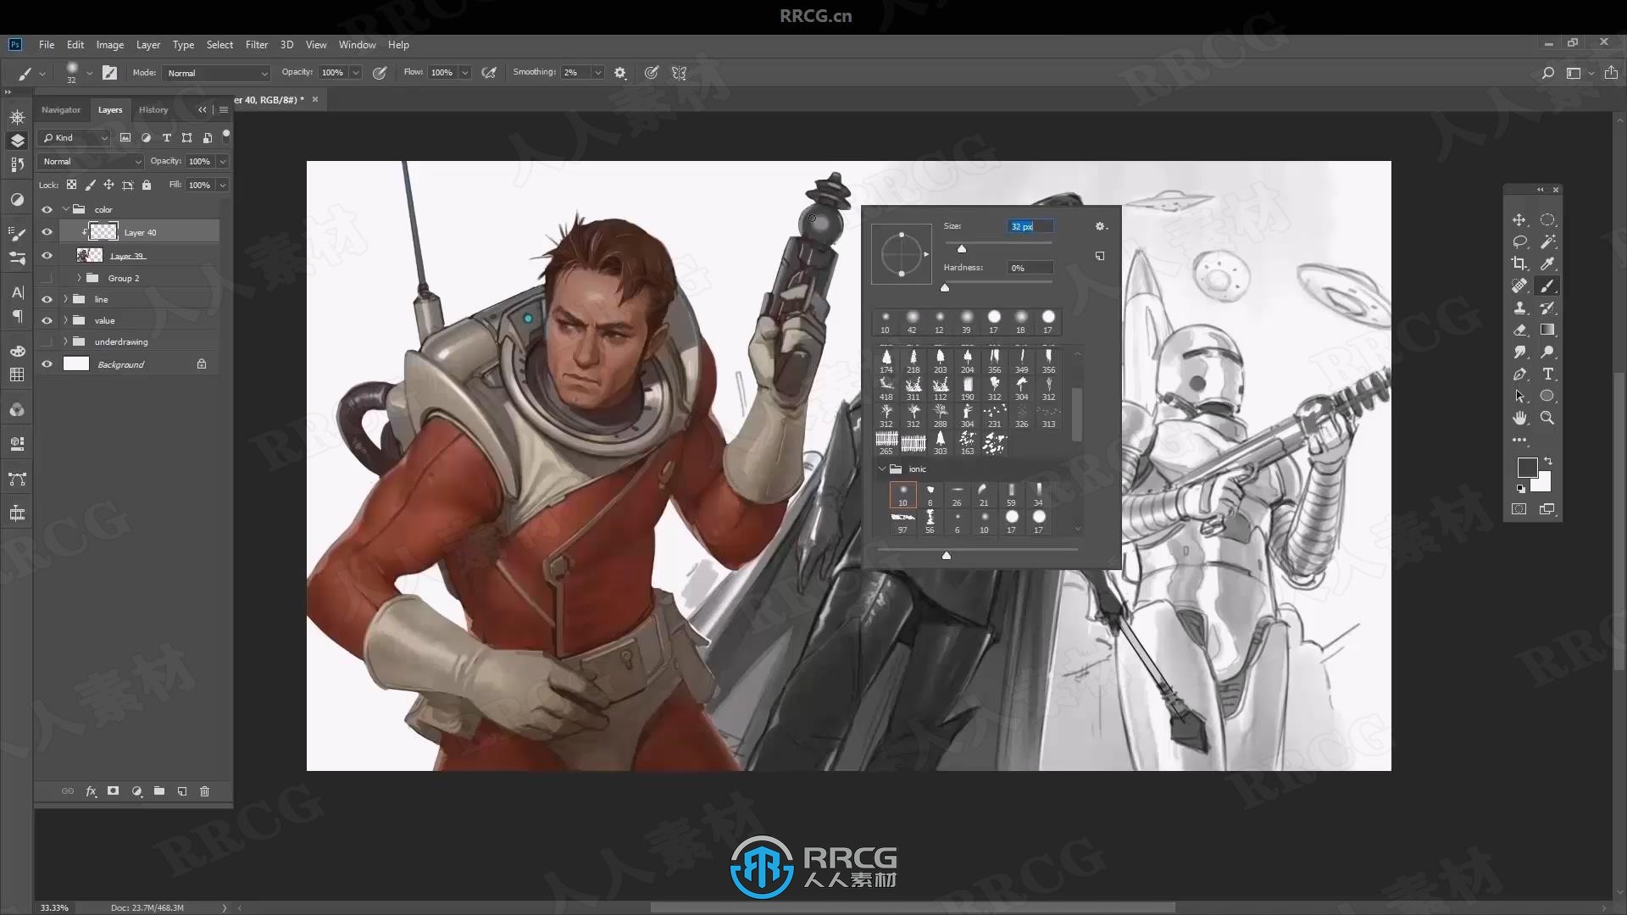
Task: Click the foreground color swatch
Action: 1527,468
